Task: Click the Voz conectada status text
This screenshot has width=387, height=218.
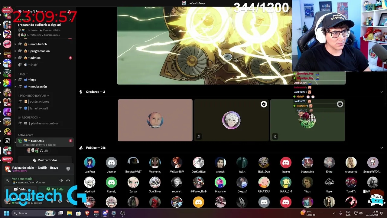Action: pyautogui.click(x=22, y=179)
